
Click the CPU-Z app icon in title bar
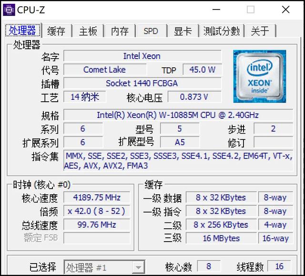(9, 10)
